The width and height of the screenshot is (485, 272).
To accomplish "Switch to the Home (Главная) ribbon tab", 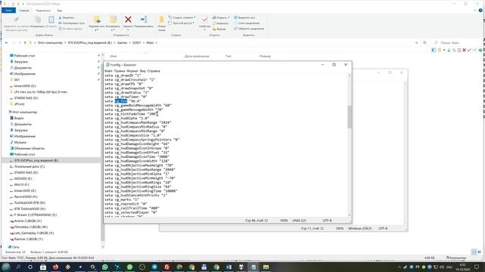I will (23, 11).
